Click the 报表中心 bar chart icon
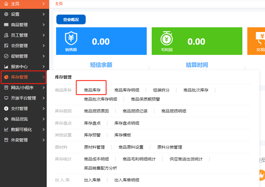This screenshot has width=265, height=187. (x=6, y=67)
